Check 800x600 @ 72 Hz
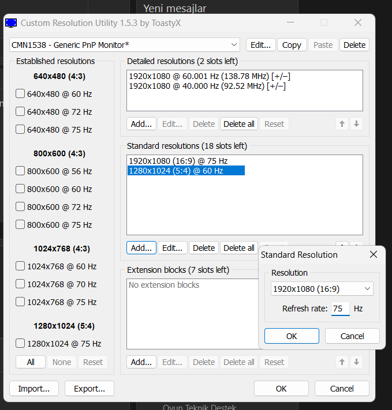Viewport: 392px width, 410px height. tap(20, 206)
